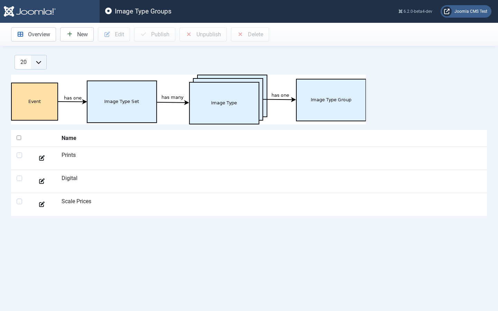Click the 6.2.0-beta4-dev version label

click(415, 11)
